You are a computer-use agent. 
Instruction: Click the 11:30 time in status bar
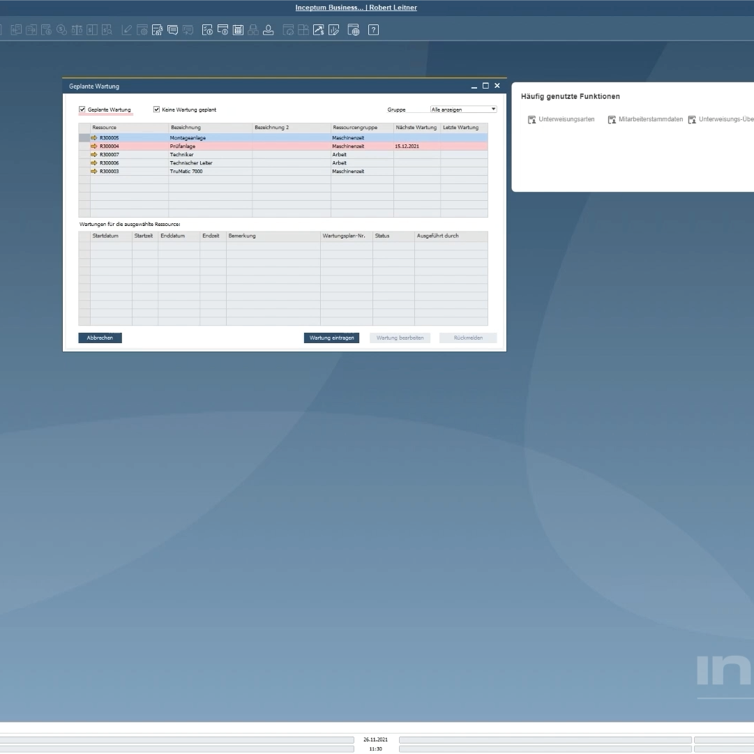375,749
